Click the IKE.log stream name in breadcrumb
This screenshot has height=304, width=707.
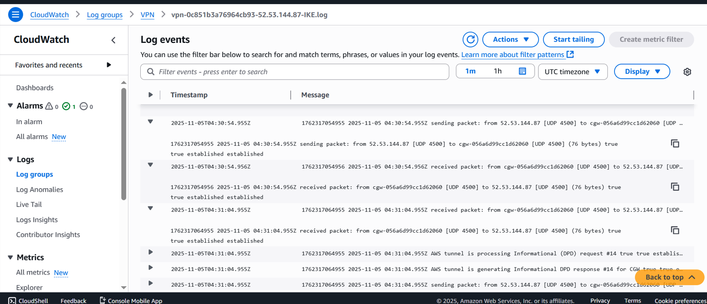pyautogui.click(x=249, y=15)
